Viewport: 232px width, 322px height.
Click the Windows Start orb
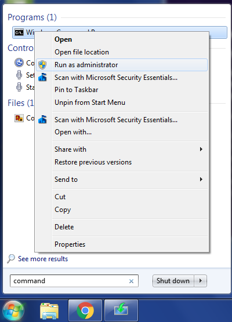pos(13,310)
